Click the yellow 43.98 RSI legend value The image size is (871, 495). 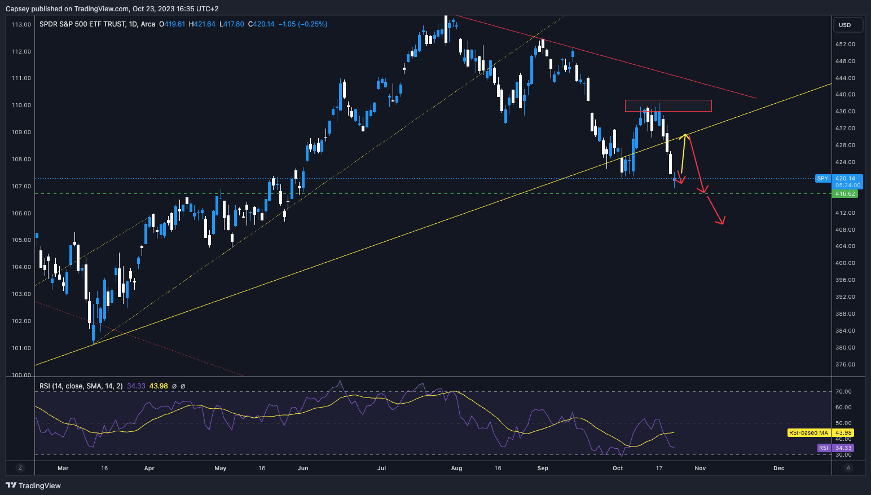[x=159, y=386]
